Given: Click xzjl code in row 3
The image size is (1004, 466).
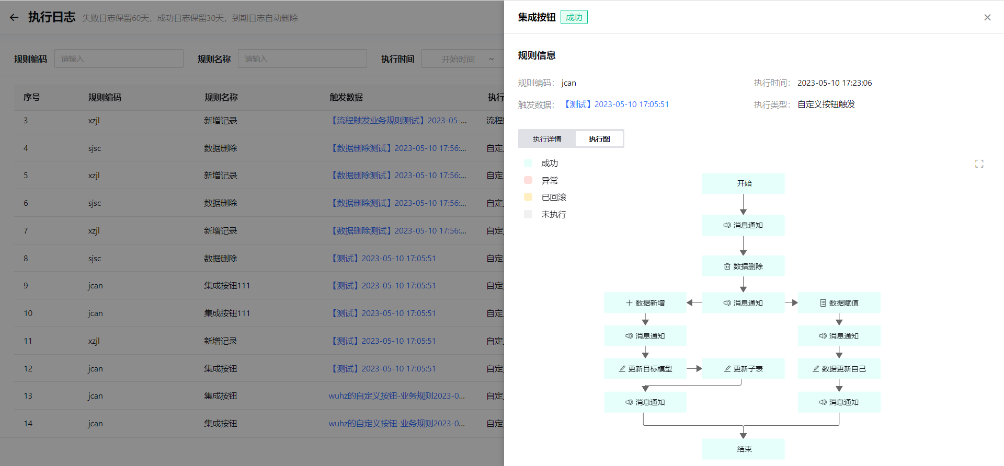Looking at the screenshot, I should (x=94, y=121).
